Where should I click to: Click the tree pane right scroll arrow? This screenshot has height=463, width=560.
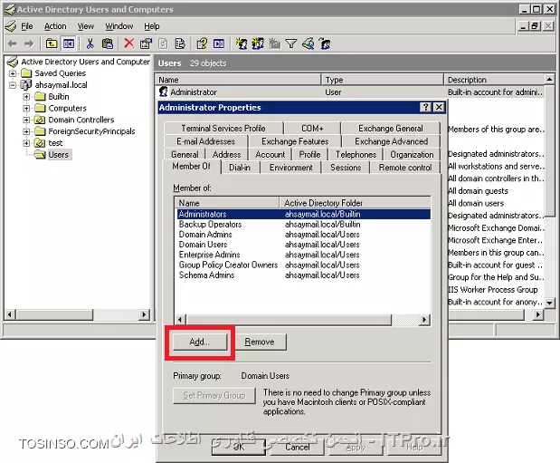point(144,314)
